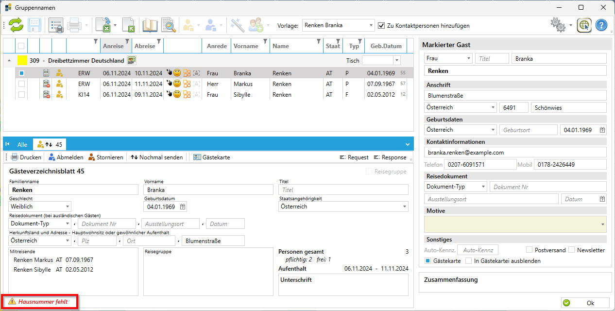The width and height of the screenshot is (615, 311).
Task: Click the Telefon field 0207-6091571
Action: point(481,165)
